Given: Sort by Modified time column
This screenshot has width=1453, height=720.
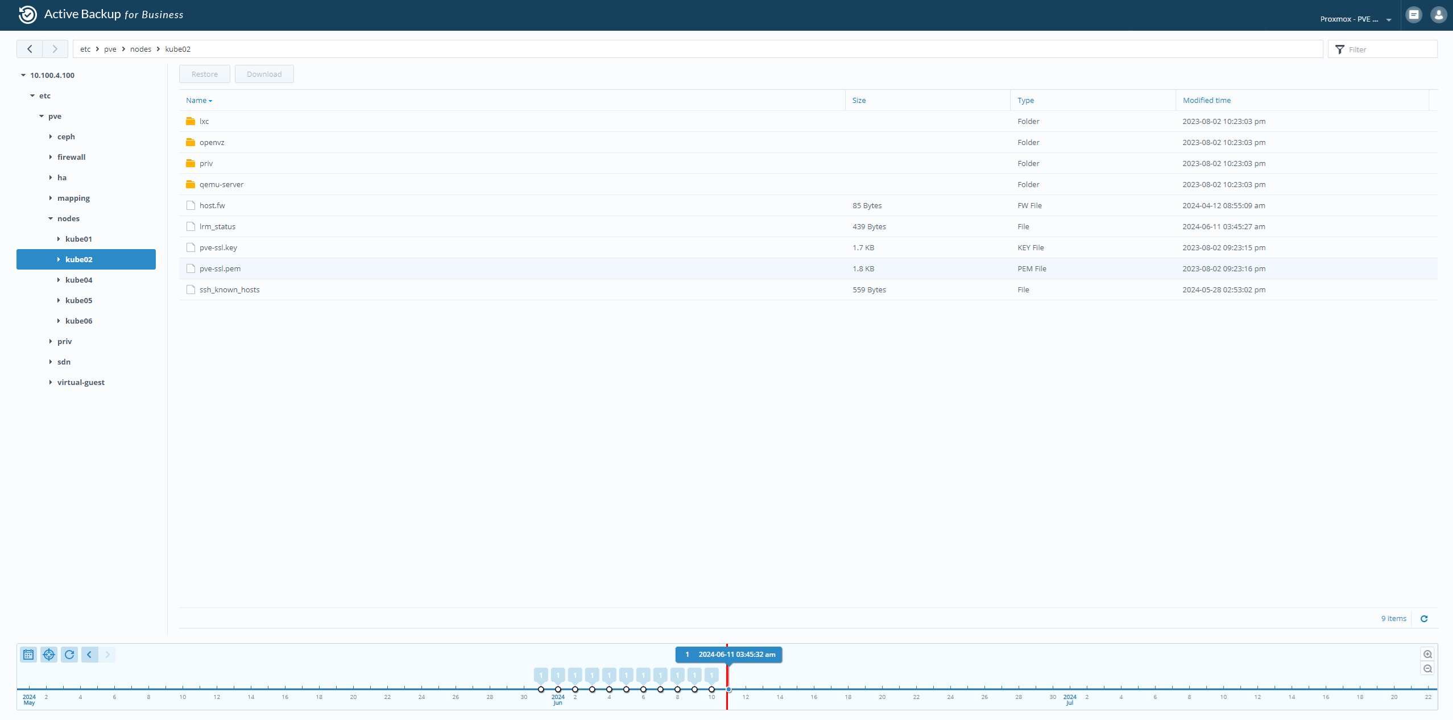Looking at the screenshot, I should [x=1206, y=101].
